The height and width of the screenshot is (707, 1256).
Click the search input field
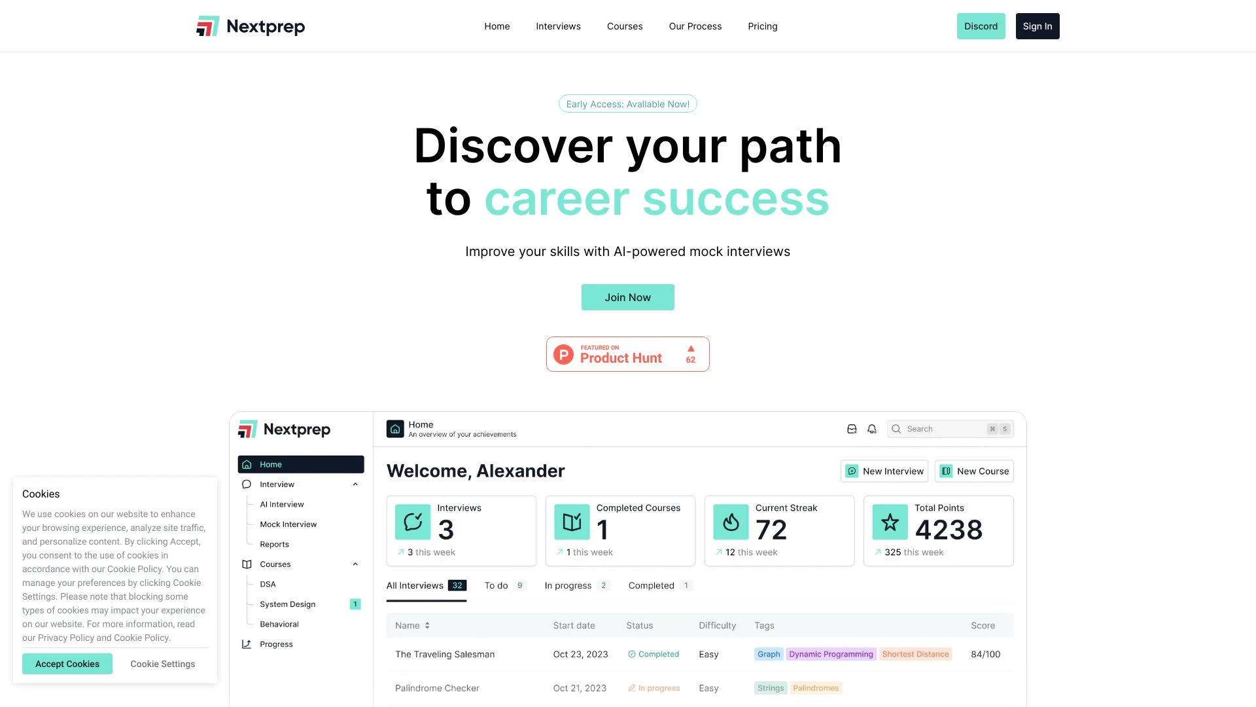coord(951,429)
